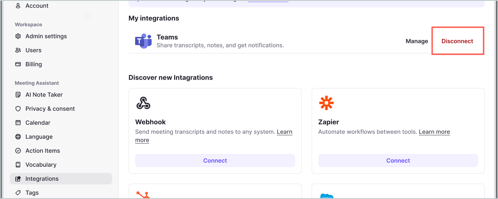The height and width of the screenshot is (199, 498).
Task: Connect the Webhook integration
Action: pos(215,161)
